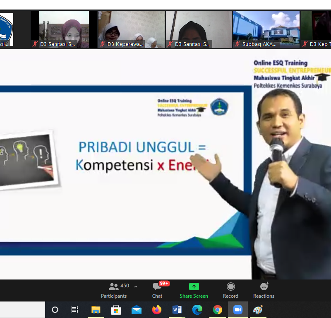Viewport: 331px width, 318px height.
Task: Open Google Chrome from the taskbar
Action: point(217,310)
